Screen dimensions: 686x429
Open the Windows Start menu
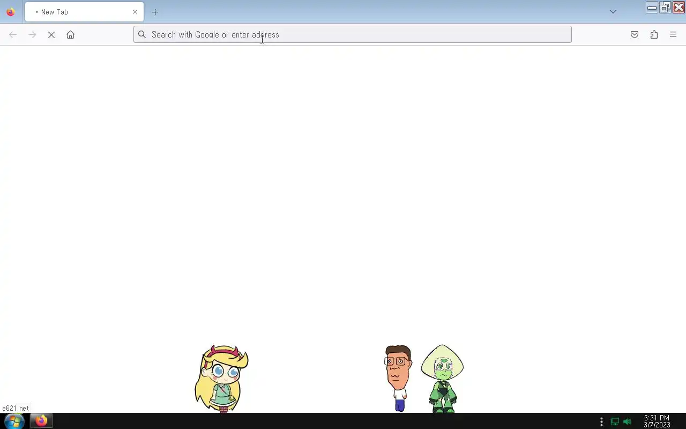[14, 421]
